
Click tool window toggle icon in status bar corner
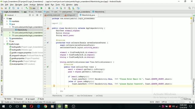pos(2,102)
